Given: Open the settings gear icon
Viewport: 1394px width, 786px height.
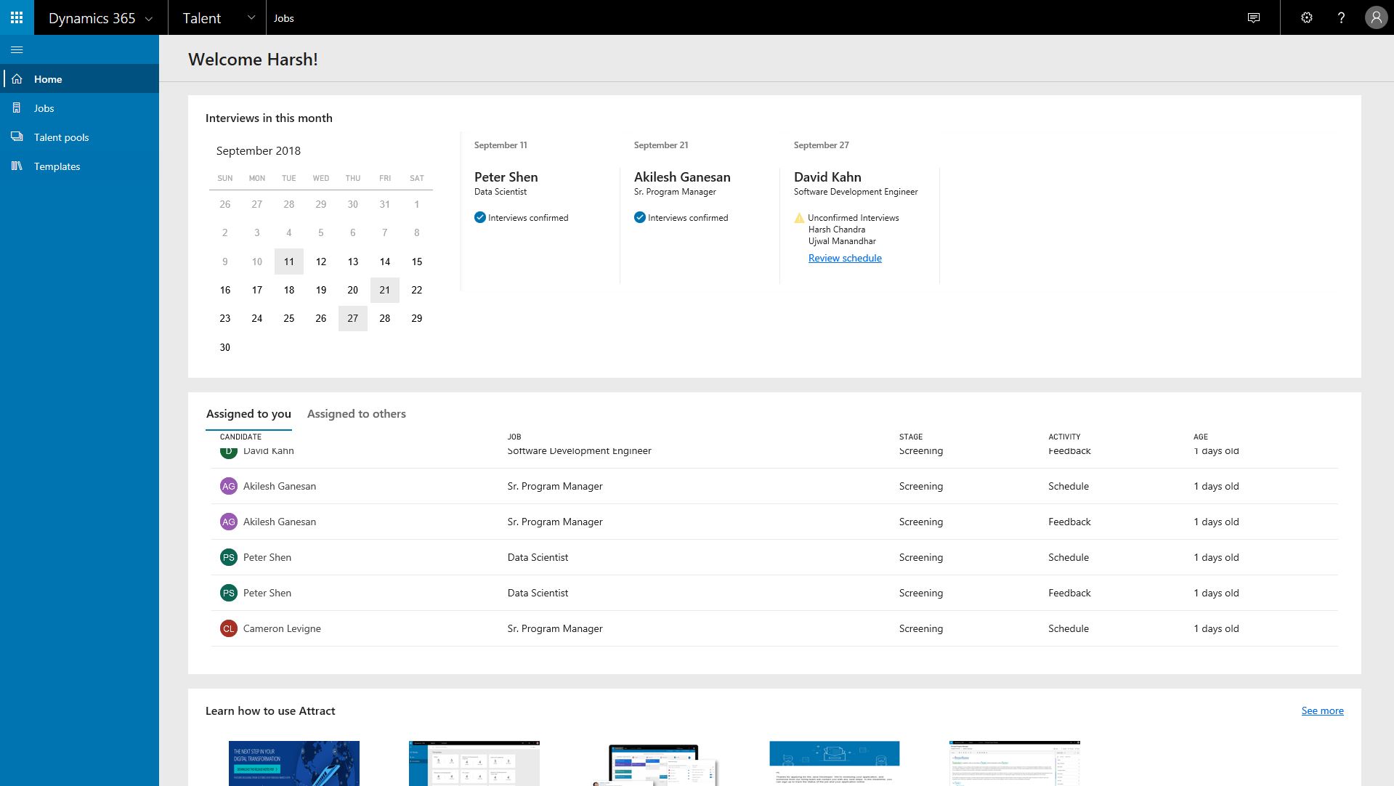Looking at the screenshot, I should pyautogui.click(x=1306, y=17).
